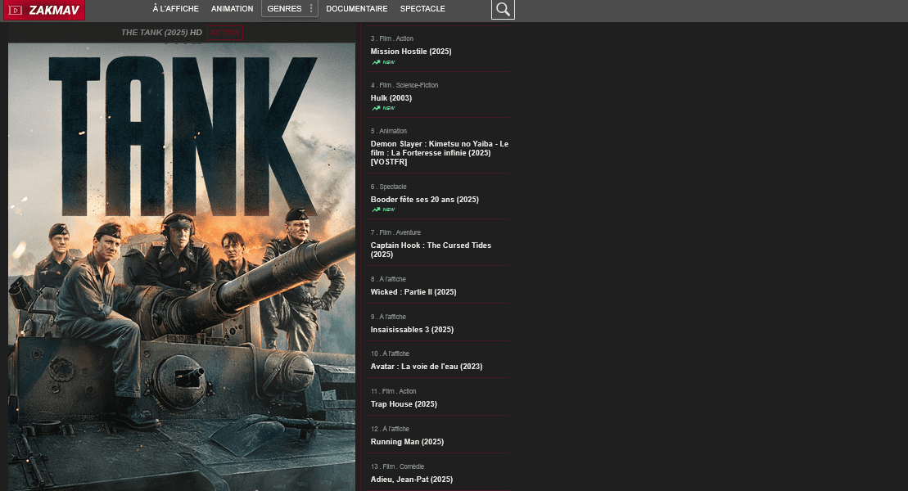Open the GENRES dropdown menu

(289, 9)
